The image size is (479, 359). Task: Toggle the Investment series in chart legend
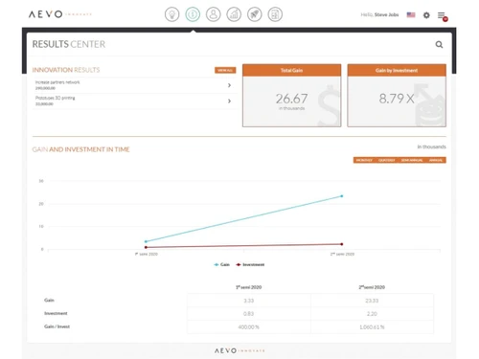pyautogui.click(x=250, y=264)
